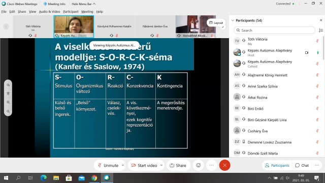Toggle Unmute microphone button

coord(108,165)
